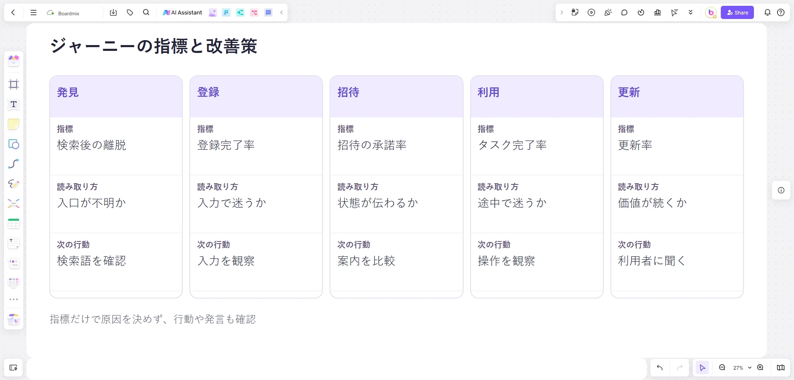Toggle the info panel button on right edge
794x380 pixels.
[781, 190]
